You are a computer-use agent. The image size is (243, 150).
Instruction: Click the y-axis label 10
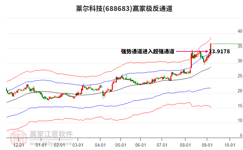pos(240,121)
